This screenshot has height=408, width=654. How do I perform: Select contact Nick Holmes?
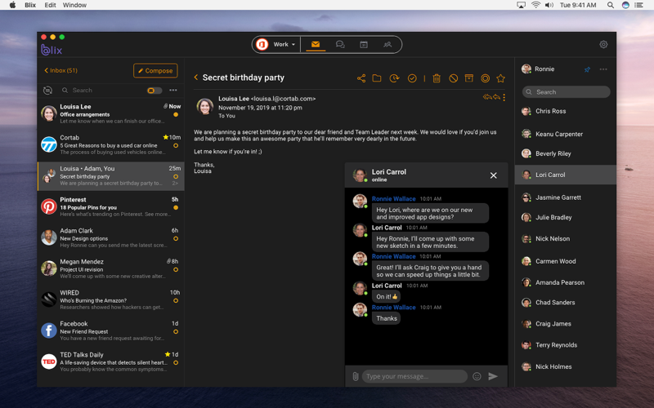pos(566,366)
